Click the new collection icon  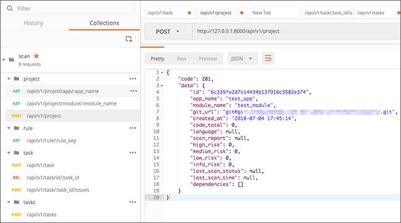129,39
